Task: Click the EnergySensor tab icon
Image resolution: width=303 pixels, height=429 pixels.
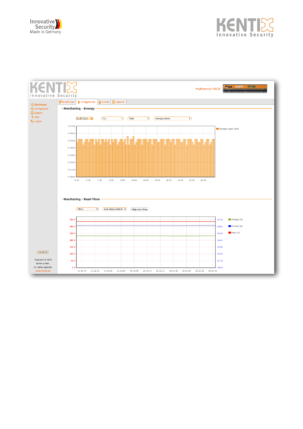Action: click(79, 102)
